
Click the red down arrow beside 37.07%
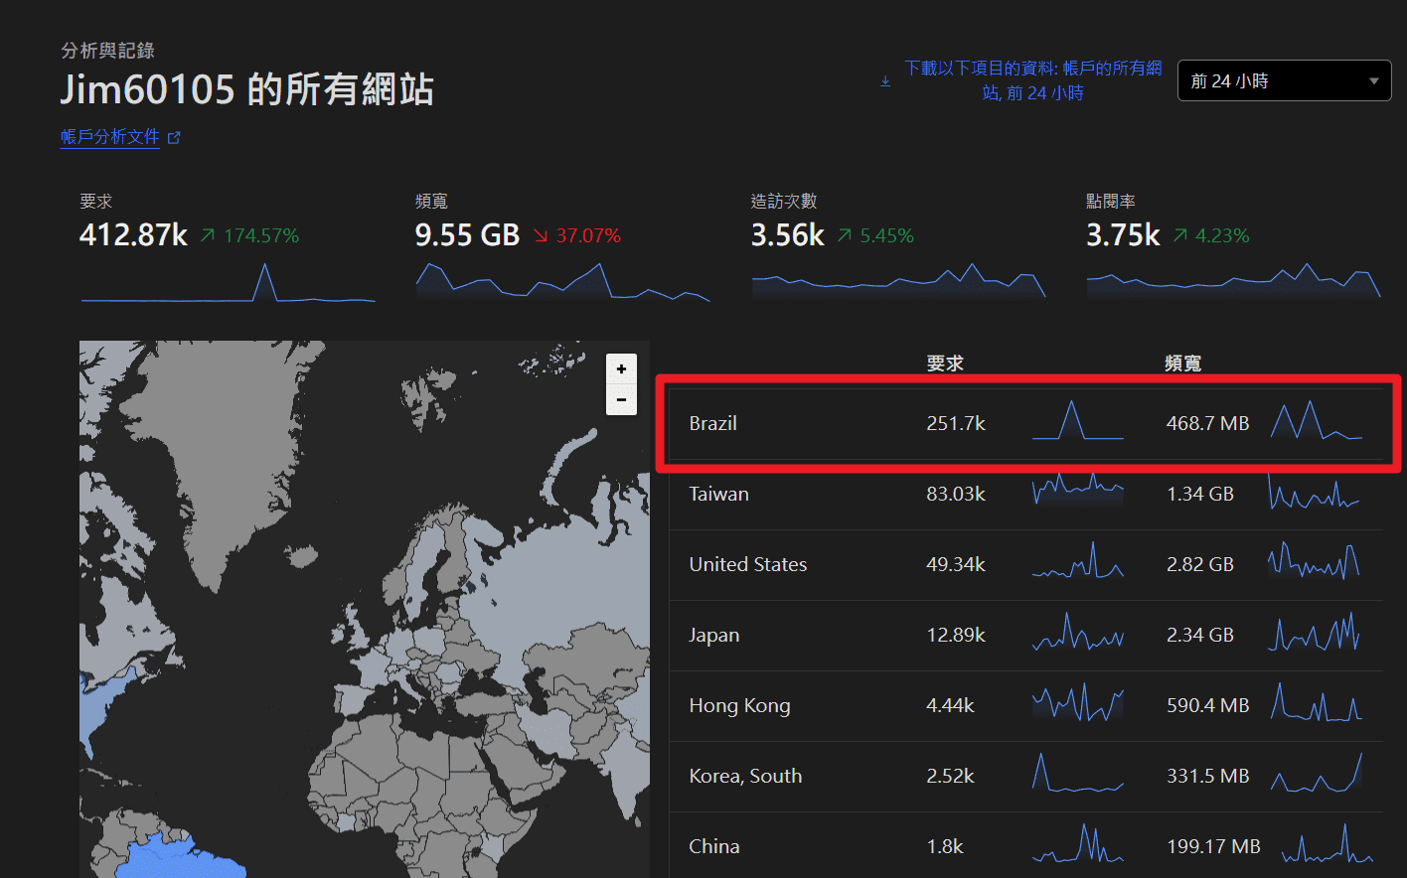[541, 235]
